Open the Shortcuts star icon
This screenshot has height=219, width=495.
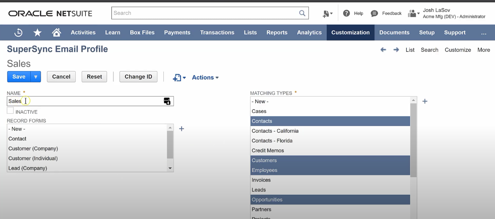(37, 32)
